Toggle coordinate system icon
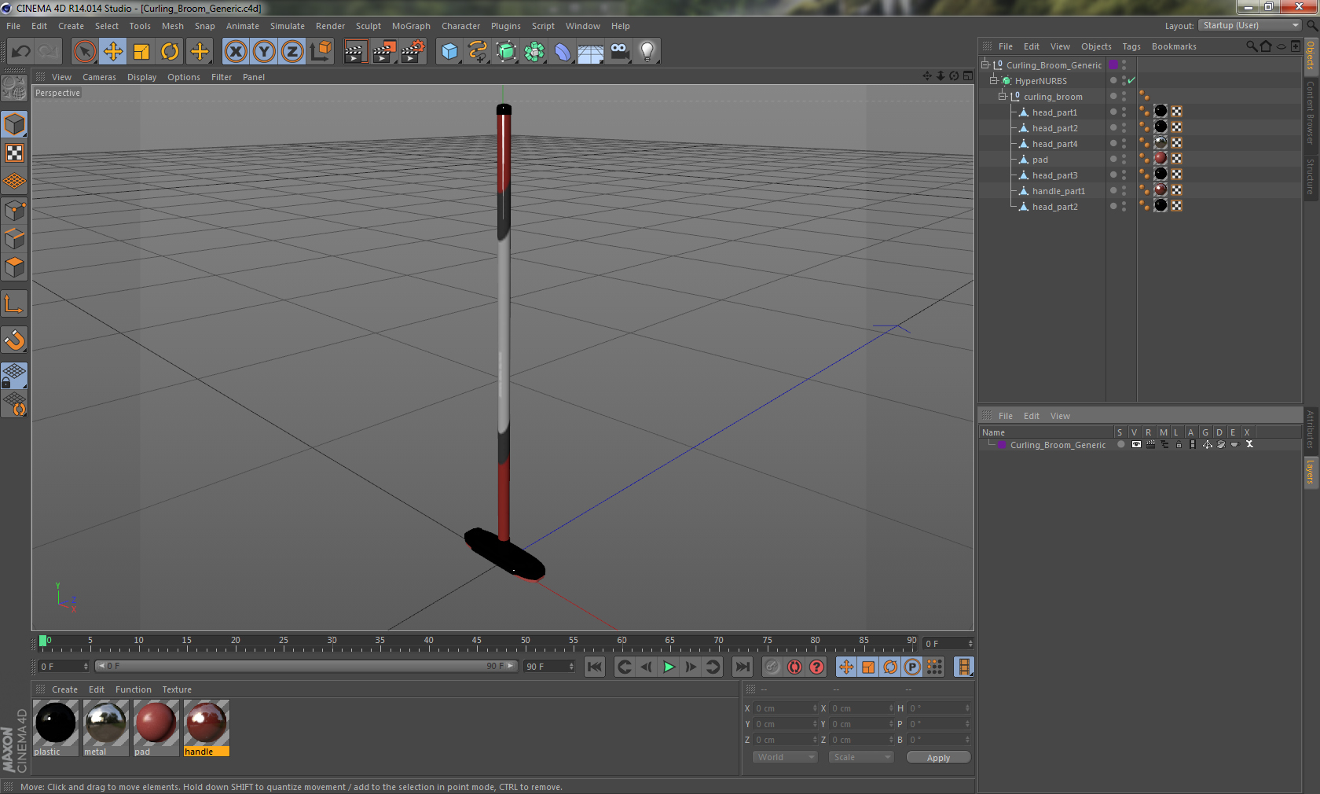 (321, 52)
